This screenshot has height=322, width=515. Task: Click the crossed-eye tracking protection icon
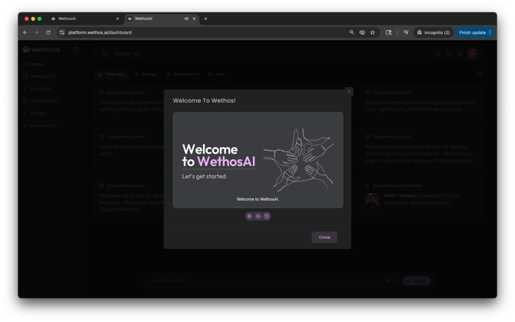pos(362,32)
